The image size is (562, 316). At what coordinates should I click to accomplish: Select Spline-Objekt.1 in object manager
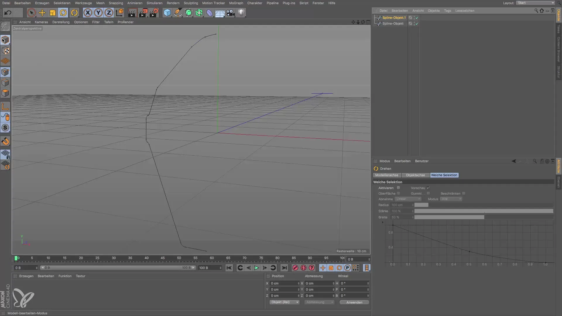click(x=394, y=18)
